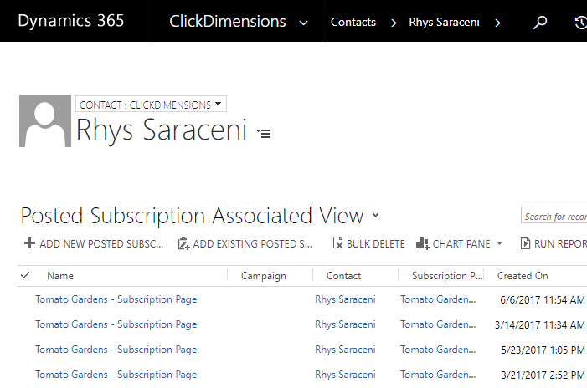
Task: Expand the Posted Subscription Associated View selector
Action: [375, 215]
